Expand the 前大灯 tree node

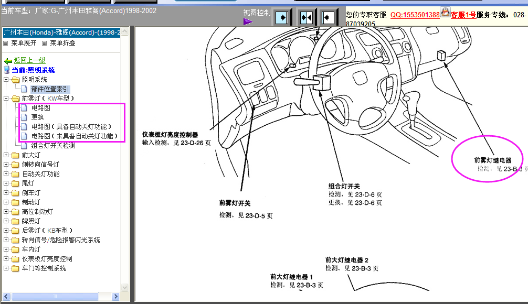pos(6,155)
